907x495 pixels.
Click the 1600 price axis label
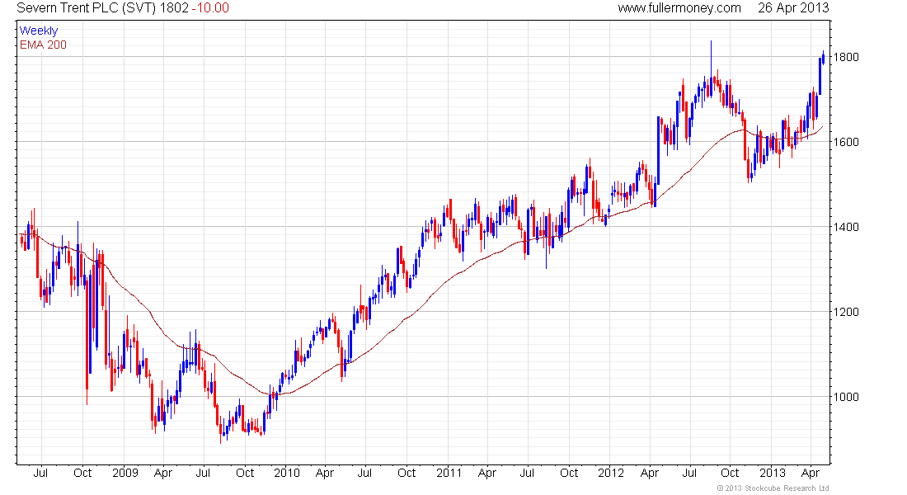pyautogui.click(x=845, y=142)
